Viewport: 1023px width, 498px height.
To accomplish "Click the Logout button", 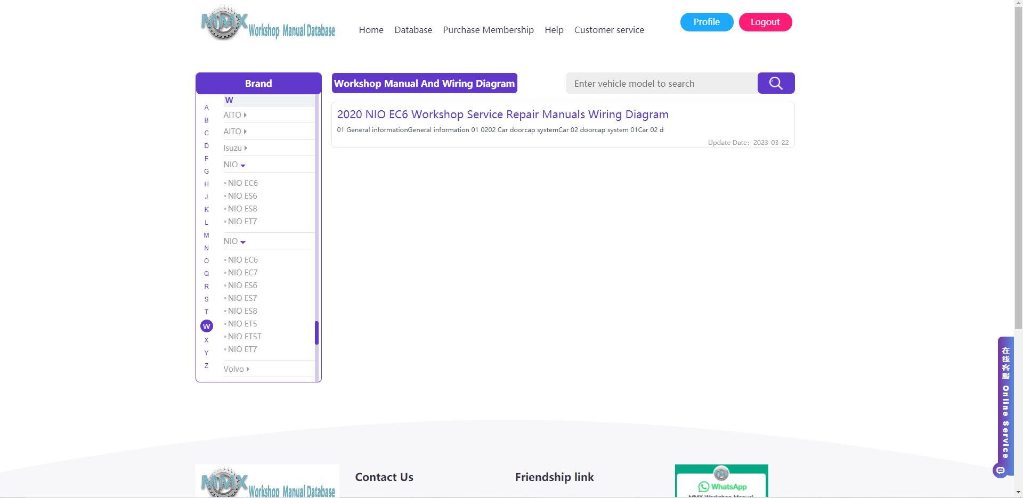I will click(765, 22).
